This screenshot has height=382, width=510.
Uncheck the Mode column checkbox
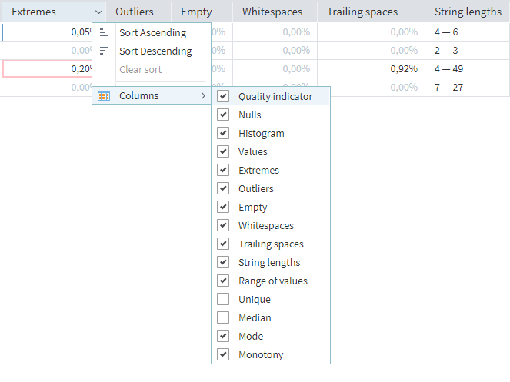pos(223,336)
